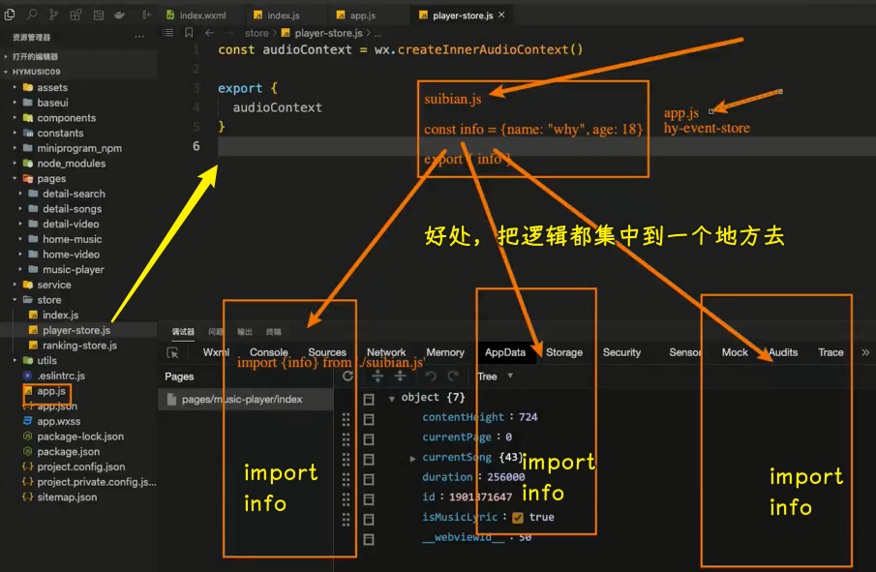The image size is (876, 572).
Task: Select the 输出 panel tab
Action: pyautogui.click(x=245, y=332)
